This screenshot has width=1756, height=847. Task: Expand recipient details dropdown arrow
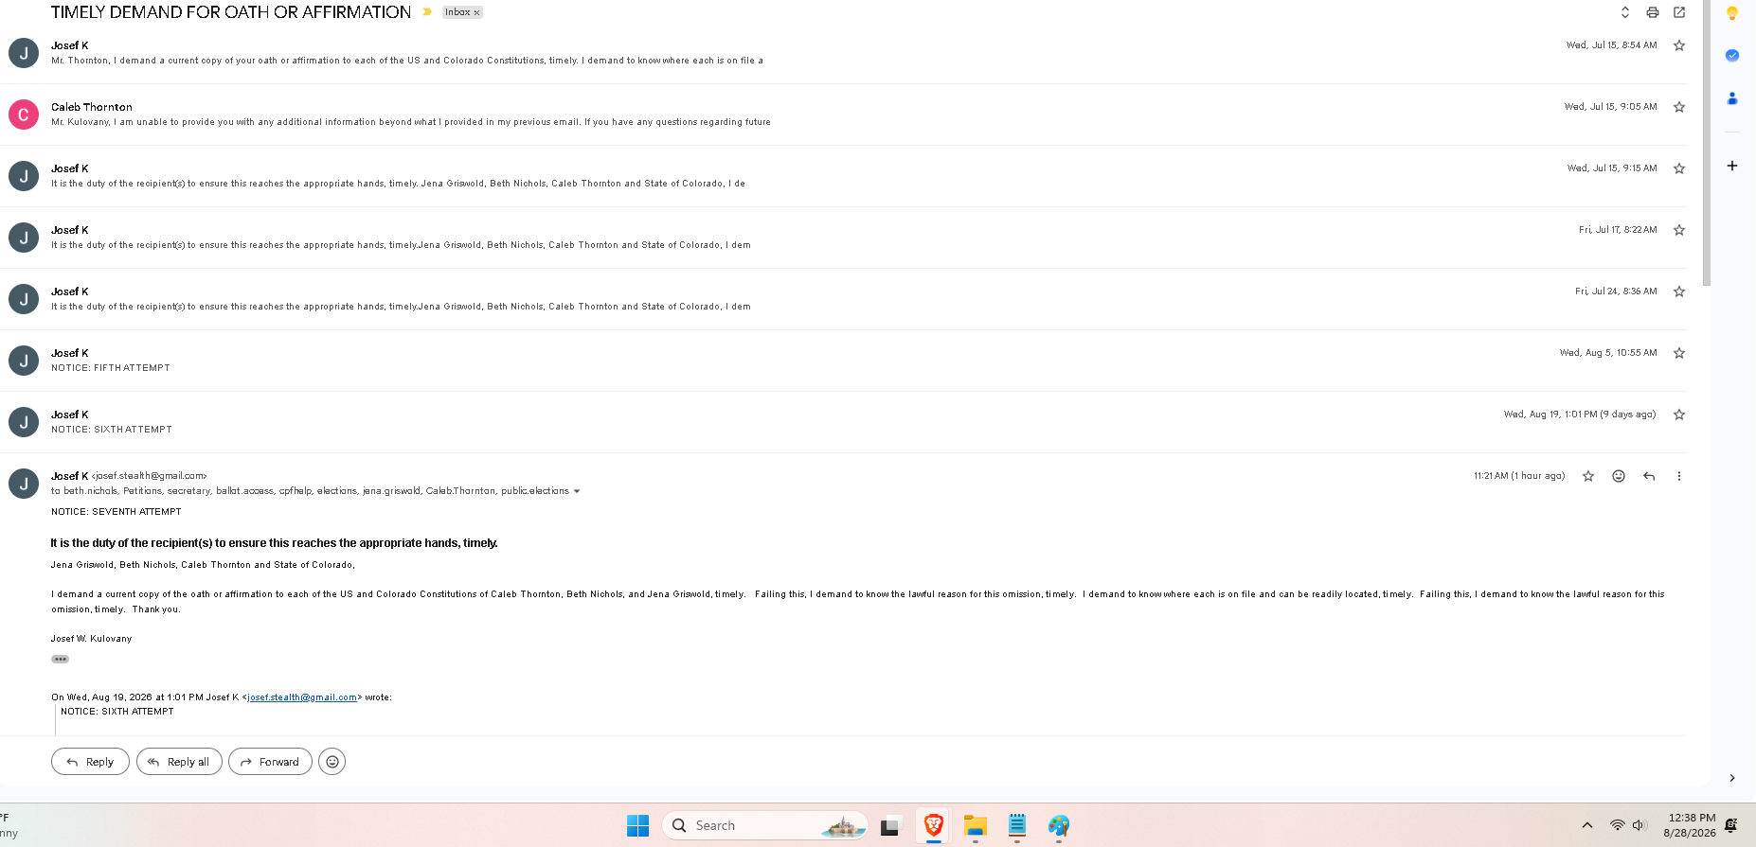(x=577, y=491)
